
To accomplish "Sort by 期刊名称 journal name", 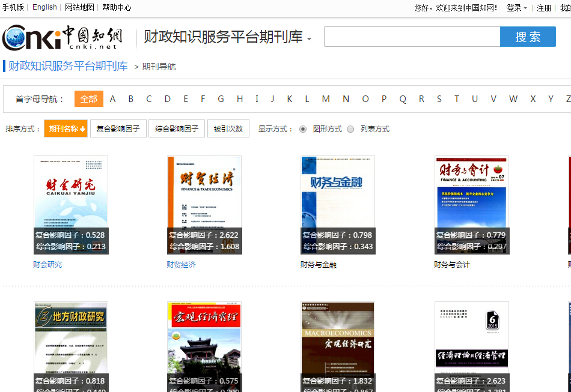I will (66, 128).
